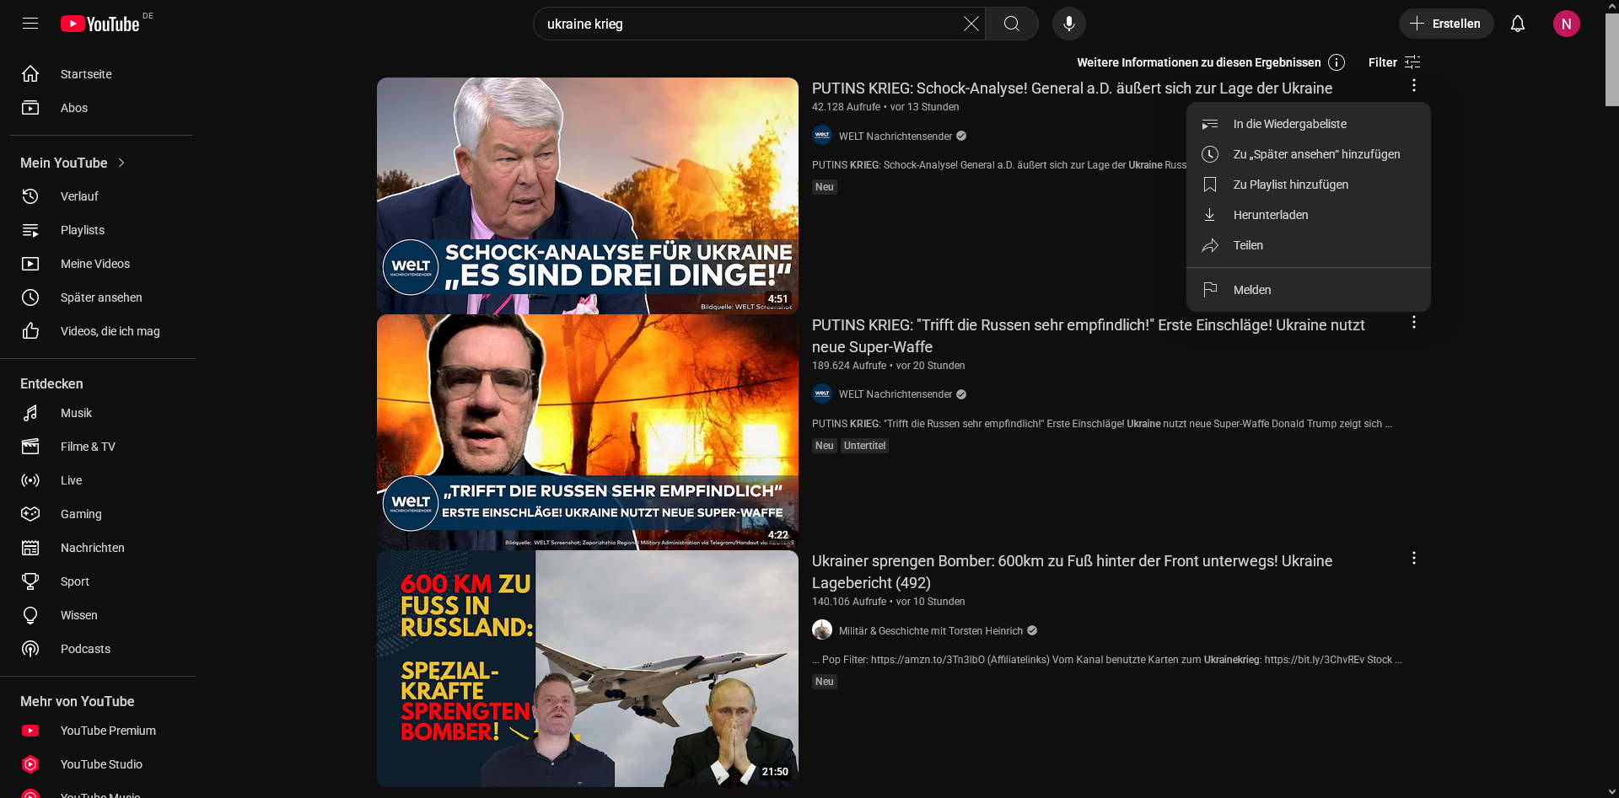The height and width of the screenshot is (798, 1619).
Task: Open the Filter options
Action: [x=1395, y=62]
